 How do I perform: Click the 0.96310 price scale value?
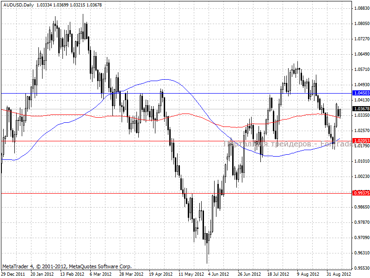coord(362,253)
